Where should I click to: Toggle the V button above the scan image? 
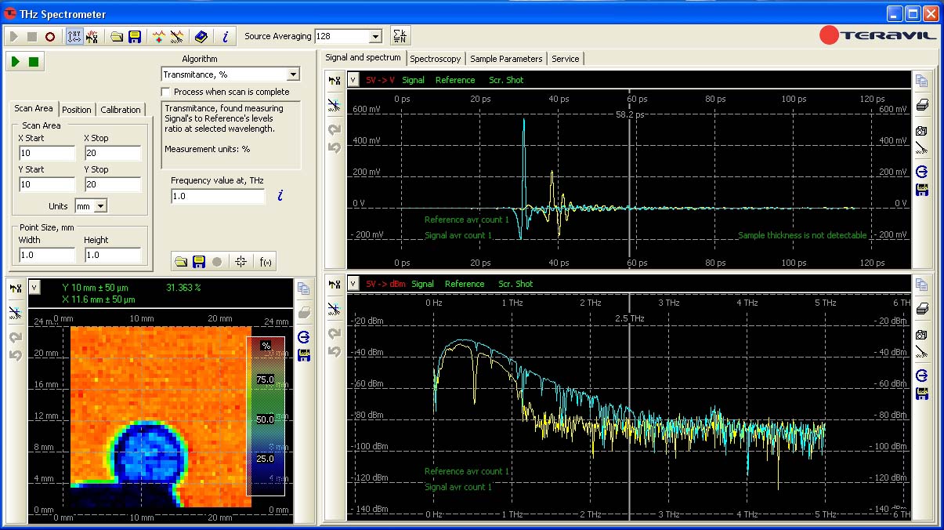click(34, 288)
